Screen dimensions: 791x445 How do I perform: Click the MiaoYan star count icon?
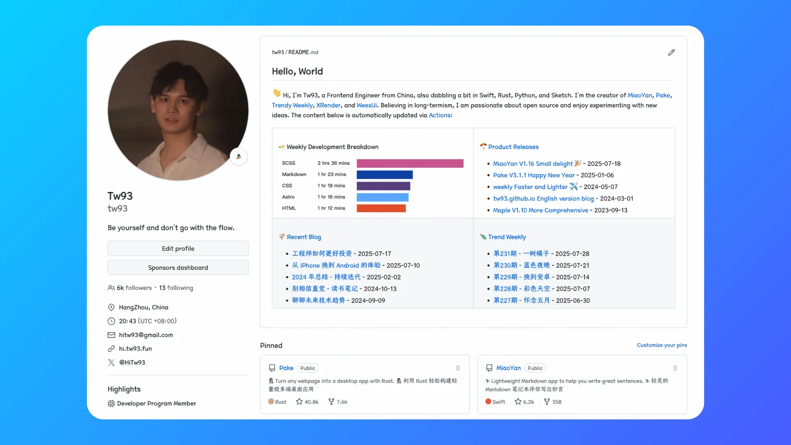518,402
